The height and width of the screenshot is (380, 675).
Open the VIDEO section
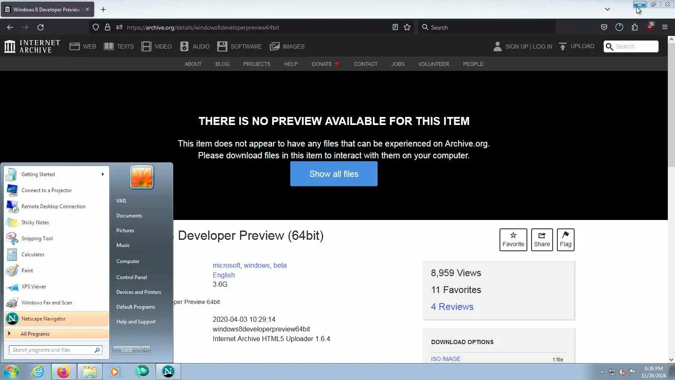157,46
